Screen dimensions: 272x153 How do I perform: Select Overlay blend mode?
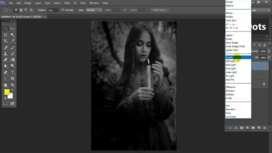click(238, 57)
